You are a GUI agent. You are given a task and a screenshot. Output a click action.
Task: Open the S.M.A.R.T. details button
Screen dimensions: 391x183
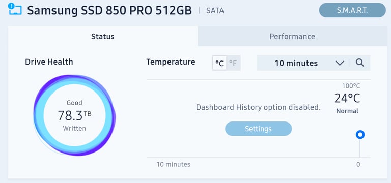pos(352,10)
